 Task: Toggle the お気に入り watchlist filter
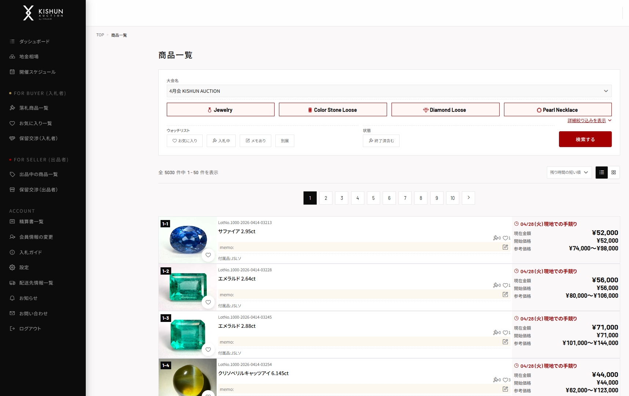185,141
